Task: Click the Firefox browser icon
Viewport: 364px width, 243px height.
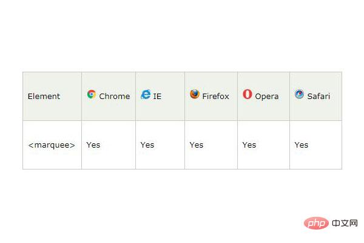Action: click(194, 94)
